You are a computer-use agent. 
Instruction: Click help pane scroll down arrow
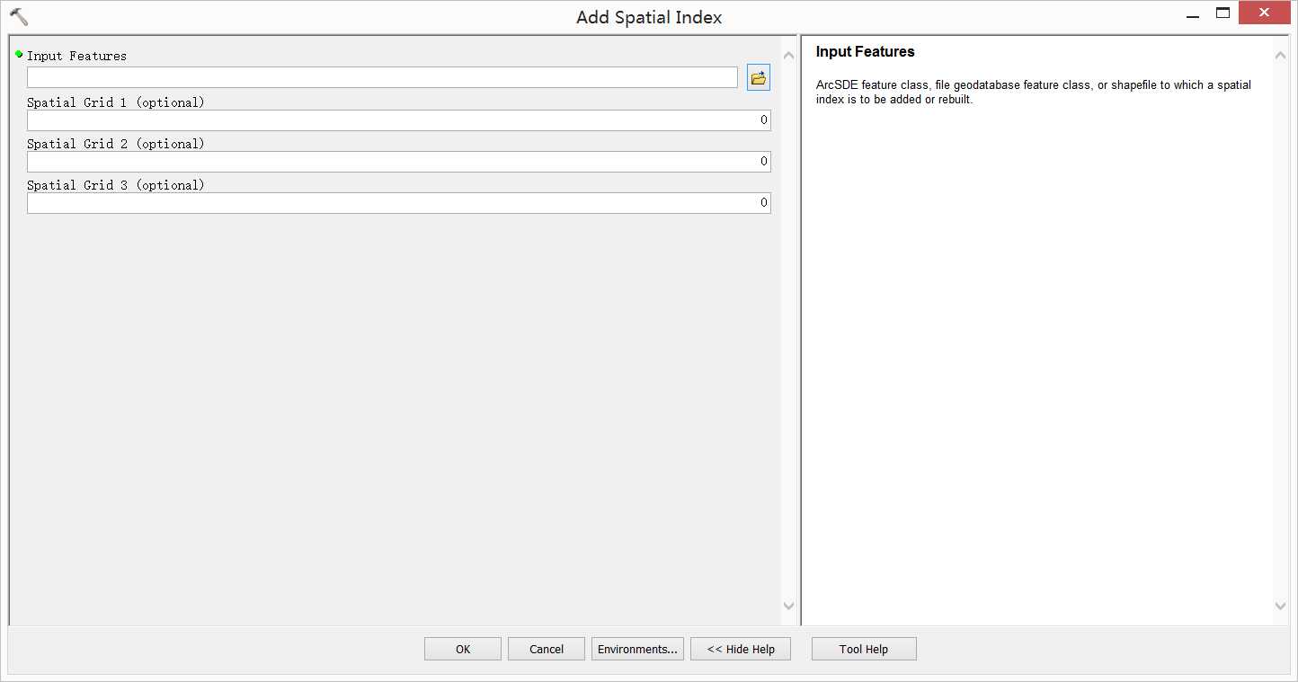pos(1281,606)
